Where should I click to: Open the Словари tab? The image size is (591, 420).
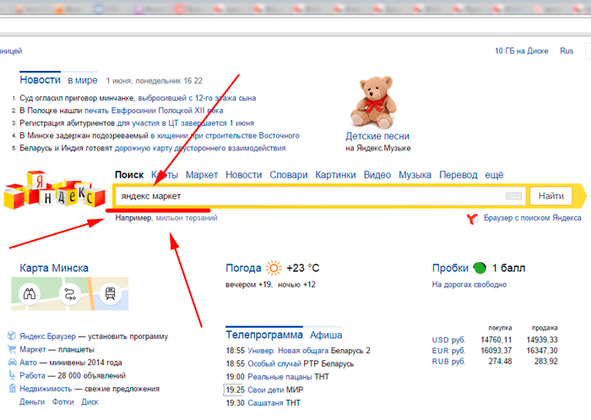pyautogui.click(x=289, y=175)
